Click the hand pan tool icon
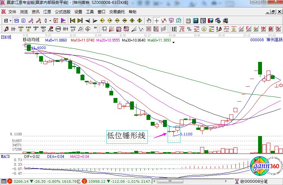 tap(149, 21)
